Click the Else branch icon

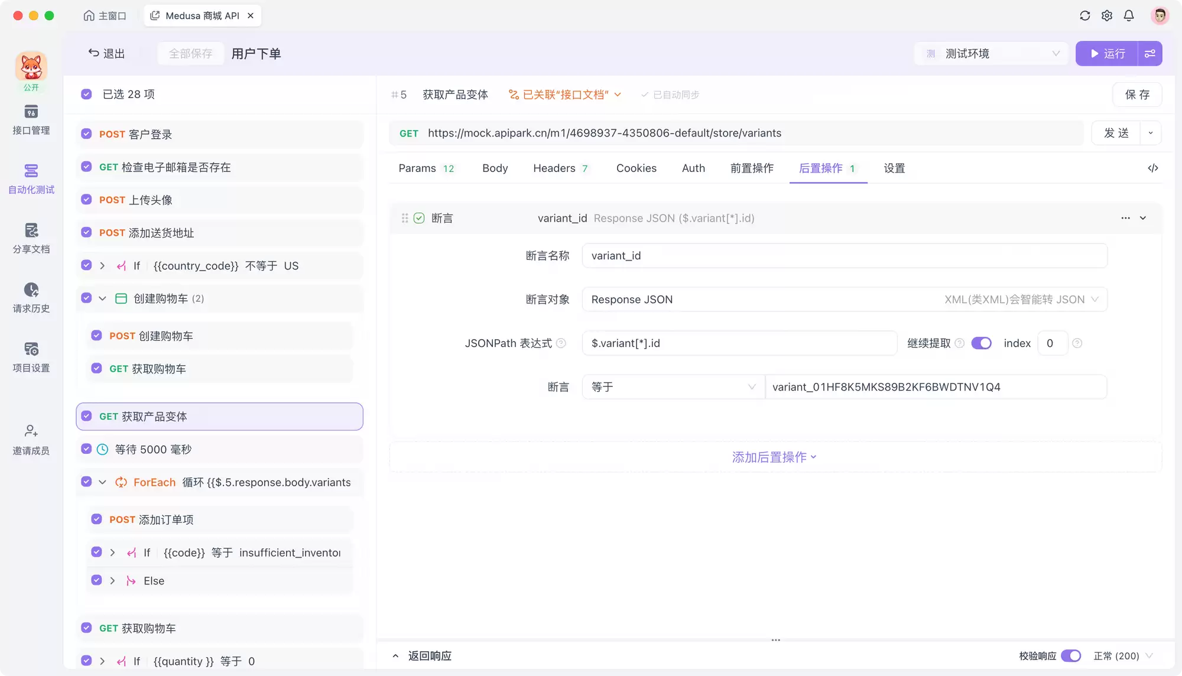tap(131, 581)
